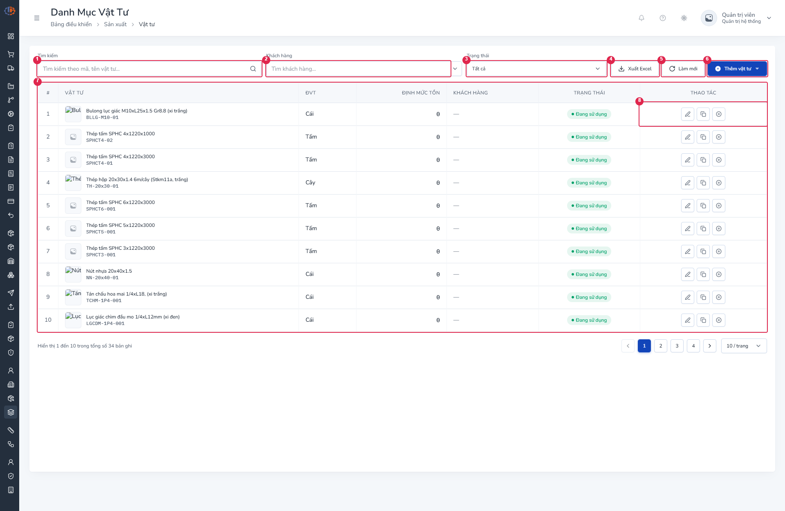Click status badge of Nút nhựa row

coord(589,274)
